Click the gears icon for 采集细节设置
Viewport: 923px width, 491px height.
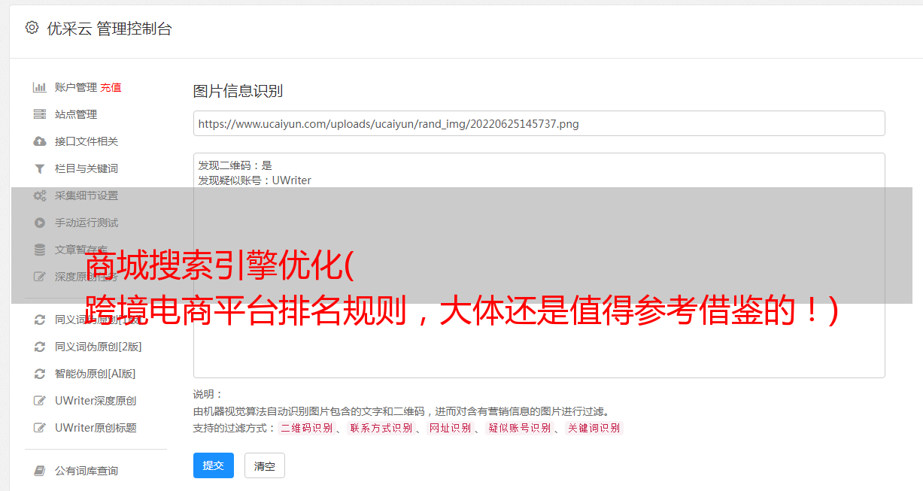click(x=40, y=195)
